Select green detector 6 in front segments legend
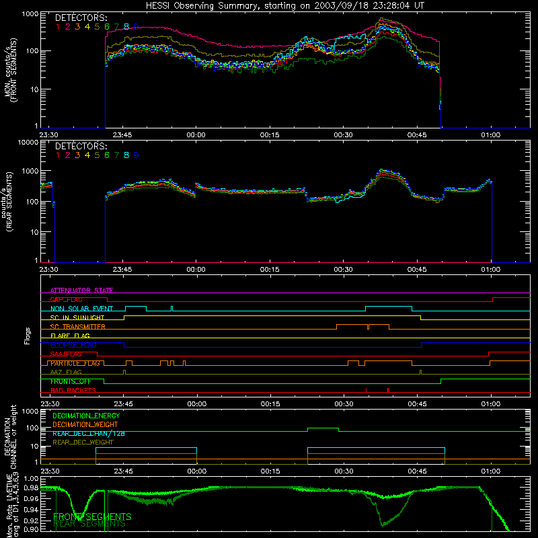 point(107,26)
